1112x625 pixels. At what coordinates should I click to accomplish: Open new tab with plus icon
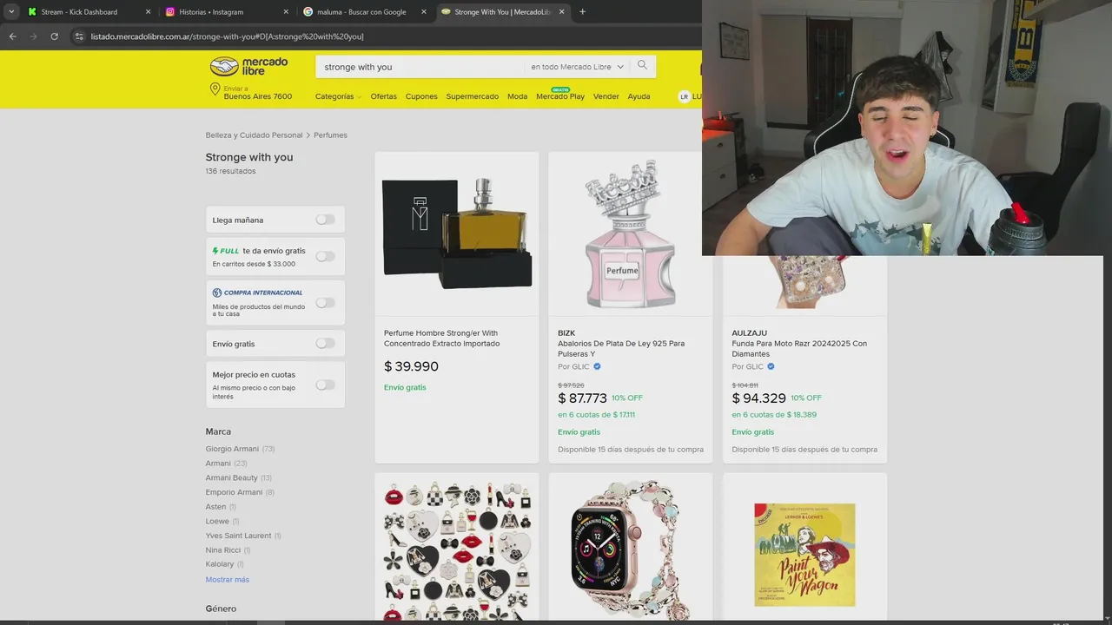(x=582, y=12)
